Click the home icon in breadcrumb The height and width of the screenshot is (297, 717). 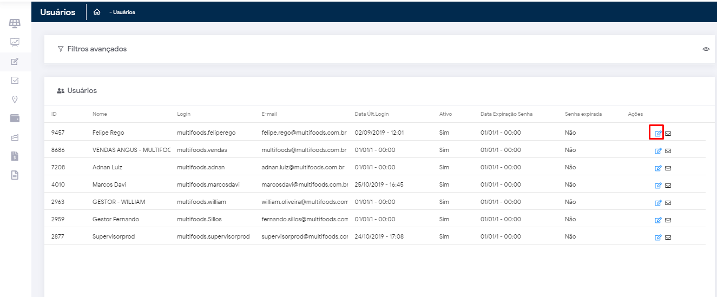(x=97, y=12)
